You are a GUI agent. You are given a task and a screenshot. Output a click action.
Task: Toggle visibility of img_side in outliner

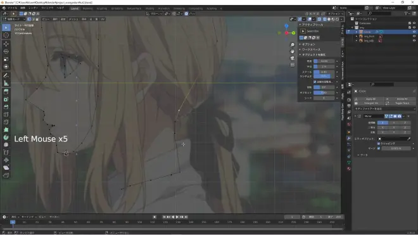pos(414,41)
